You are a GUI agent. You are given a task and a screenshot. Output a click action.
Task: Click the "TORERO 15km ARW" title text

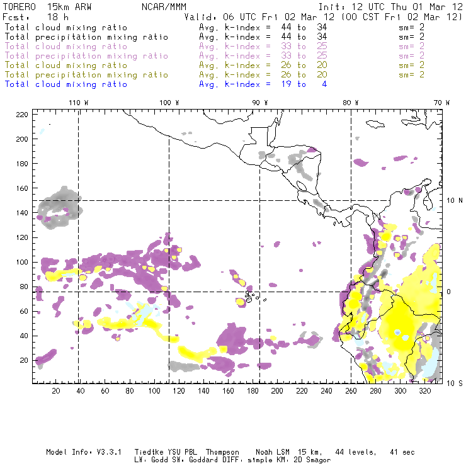point(47,7)
